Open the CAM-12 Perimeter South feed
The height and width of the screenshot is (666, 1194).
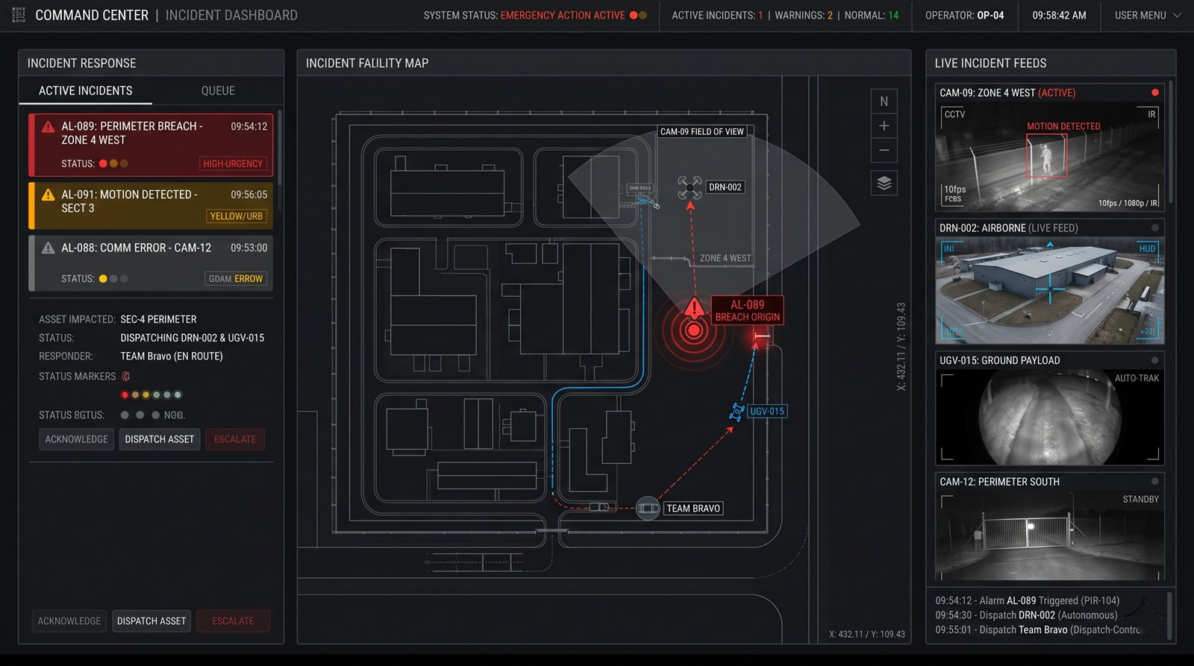[x=1049, y=528]
